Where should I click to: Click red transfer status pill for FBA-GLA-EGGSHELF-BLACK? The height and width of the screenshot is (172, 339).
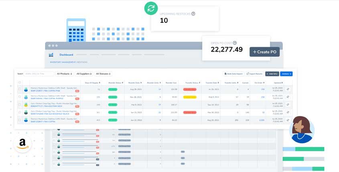click(190, 112)
